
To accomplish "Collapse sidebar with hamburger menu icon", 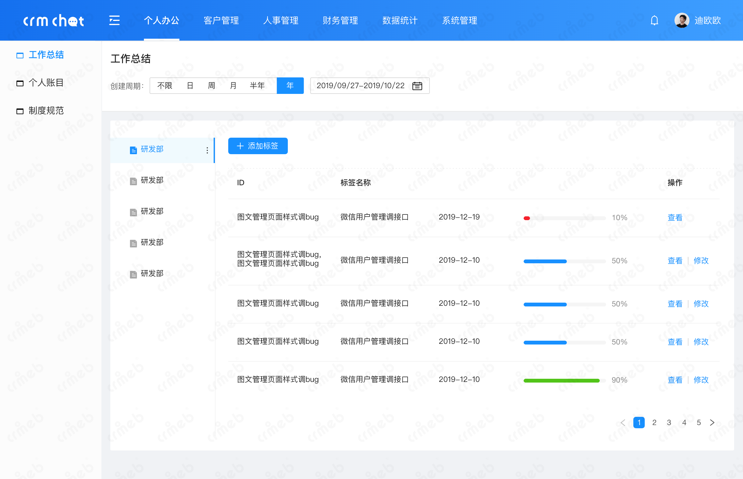I will pyautogui.click(x=114, y=21).
